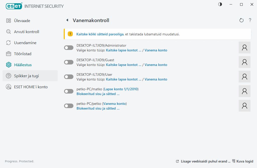Click the user icon for DESKTOP-ILTJID9/Administrator
Viewport: 257px width, 168px height.
point(244,48)
